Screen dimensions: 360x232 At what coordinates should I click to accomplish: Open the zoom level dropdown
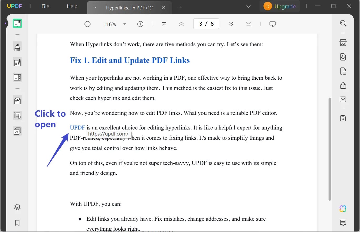(124, 24)
